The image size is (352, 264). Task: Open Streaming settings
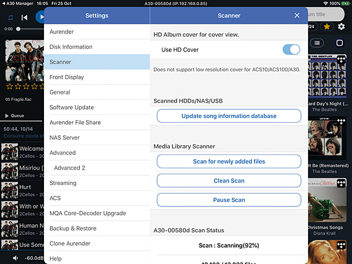click(x=97, y=183)
